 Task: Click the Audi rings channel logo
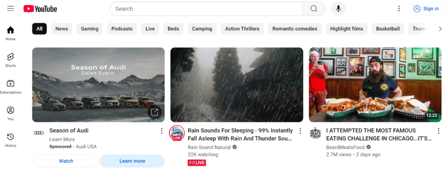[38, 133]
